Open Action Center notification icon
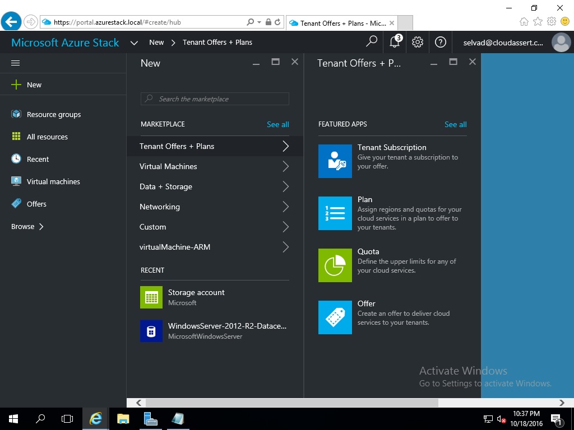 [557, 419]
